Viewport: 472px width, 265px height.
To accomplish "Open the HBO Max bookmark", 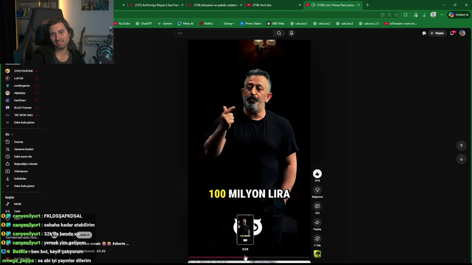I will [x=275, y=24].
